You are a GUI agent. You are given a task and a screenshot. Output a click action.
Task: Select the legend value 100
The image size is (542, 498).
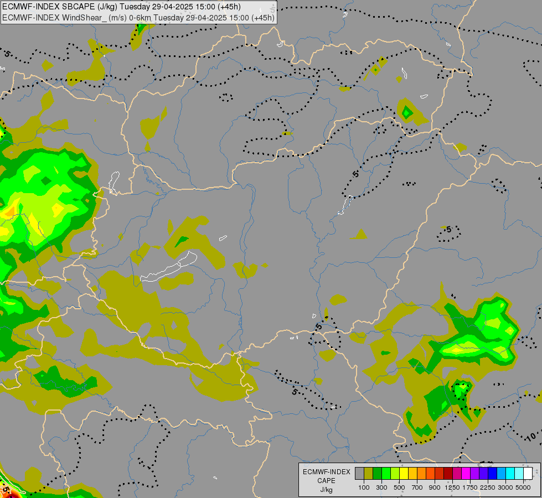point(364,487)
